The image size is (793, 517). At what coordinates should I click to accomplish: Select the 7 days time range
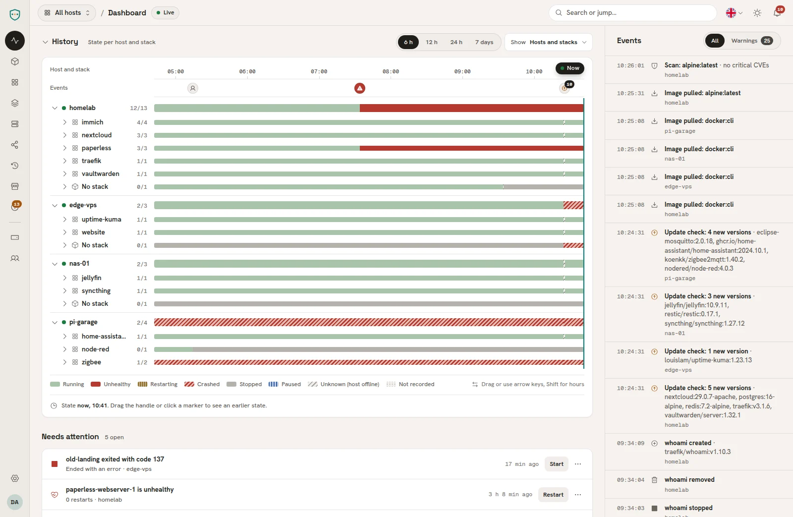[x=484, y=42]
